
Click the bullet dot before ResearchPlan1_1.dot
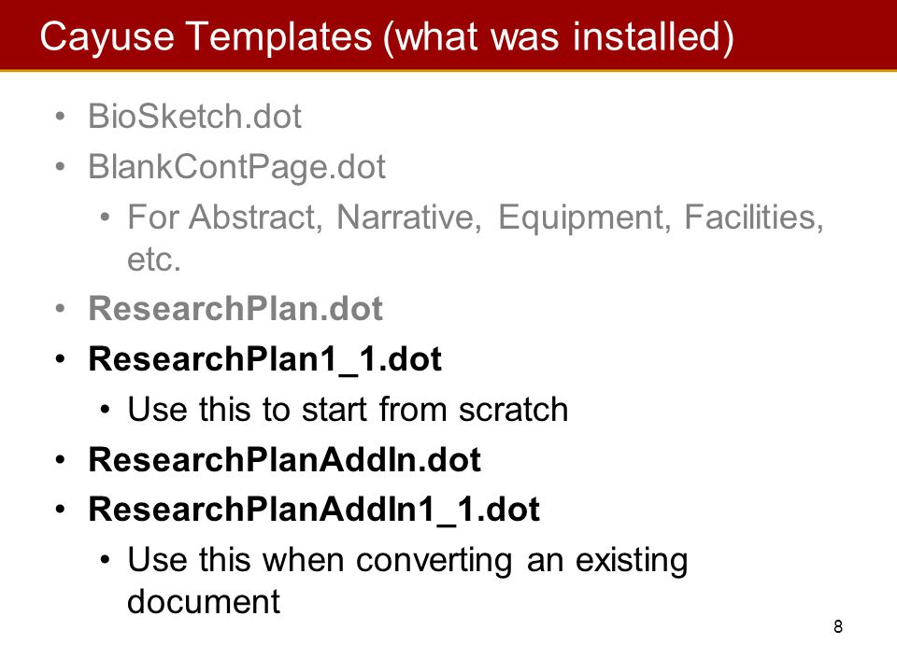[61, 359]
